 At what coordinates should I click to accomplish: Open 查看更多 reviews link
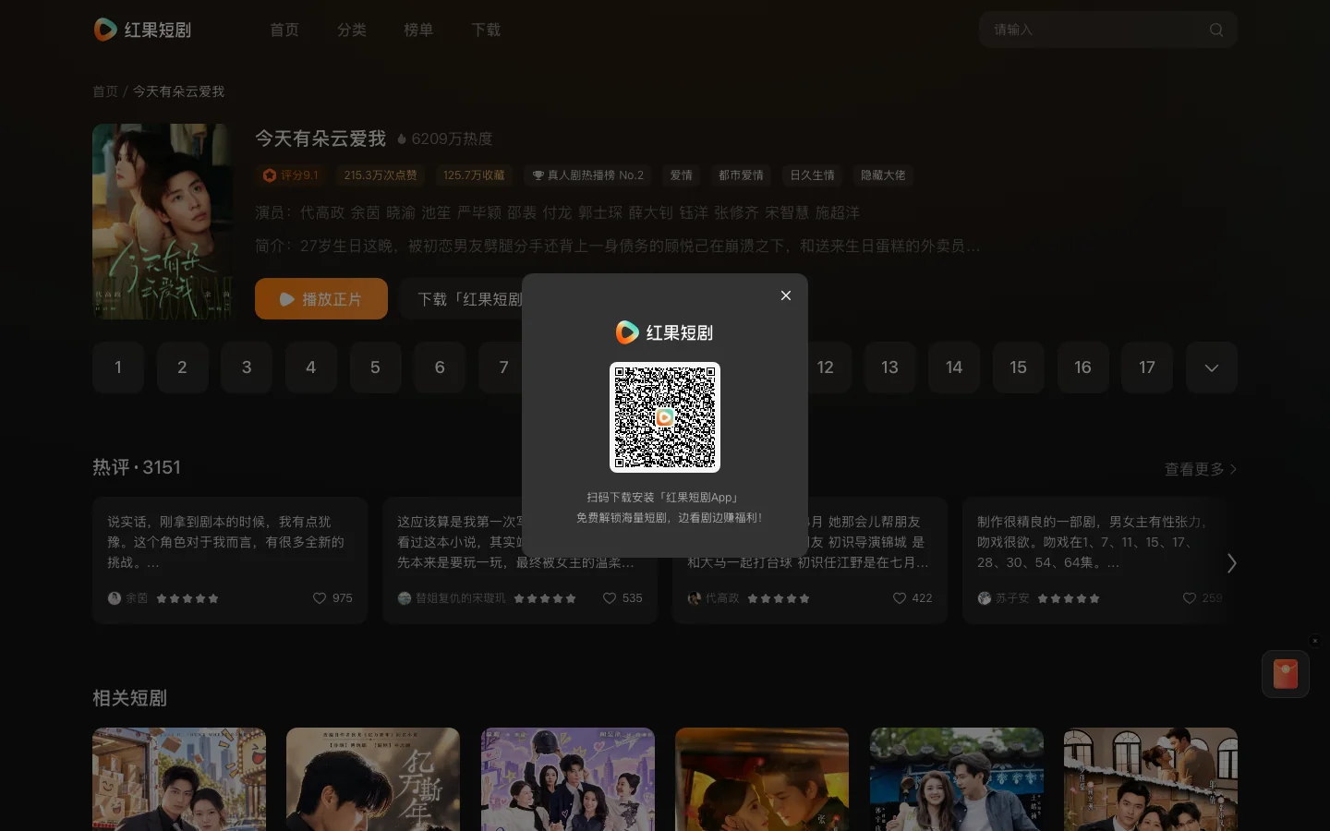pyautogui.click(x=1200, y=469)
